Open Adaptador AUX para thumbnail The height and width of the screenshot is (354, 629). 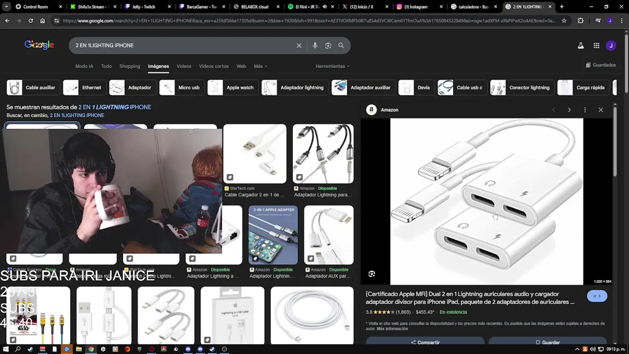(329, 235)
